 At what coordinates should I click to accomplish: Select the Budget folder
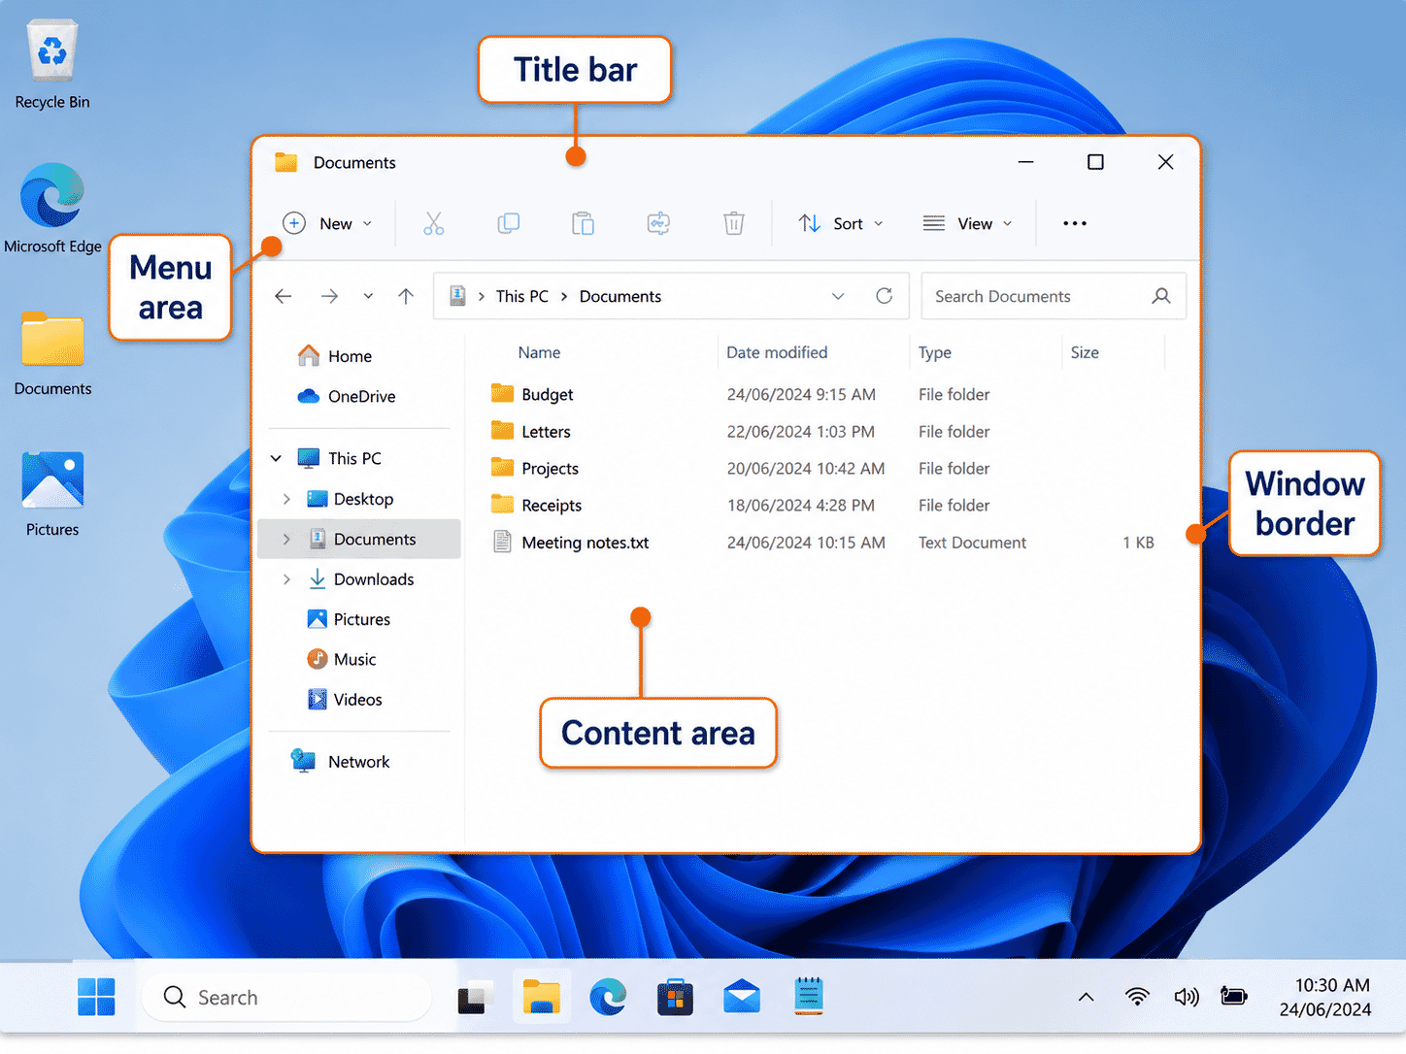tap(531, 394)
